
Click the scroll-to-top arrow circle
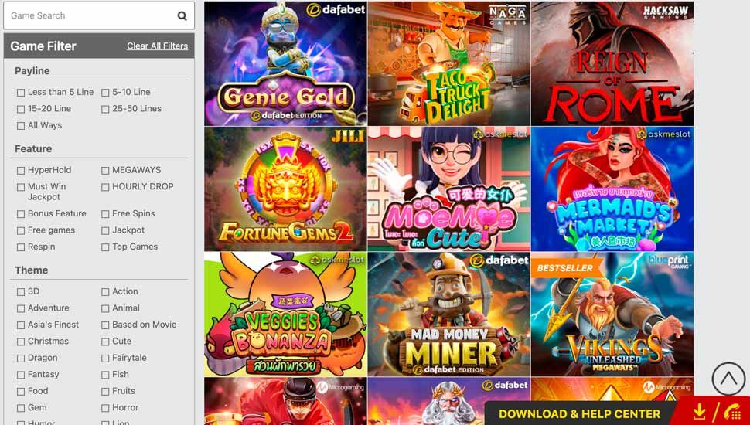tap(728, 379)
